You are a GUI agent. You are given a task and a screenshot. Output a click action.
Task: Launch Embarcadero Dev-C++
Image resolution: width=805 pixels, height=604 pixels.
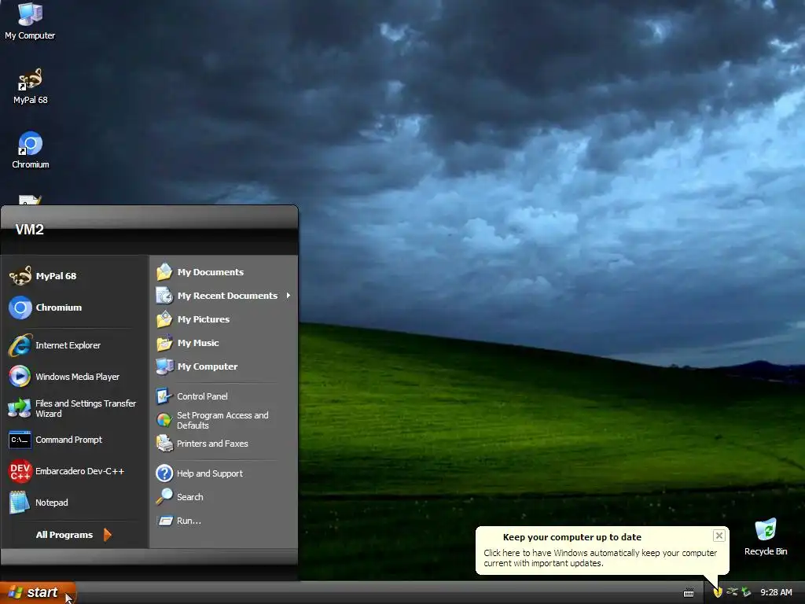point(75,471)
